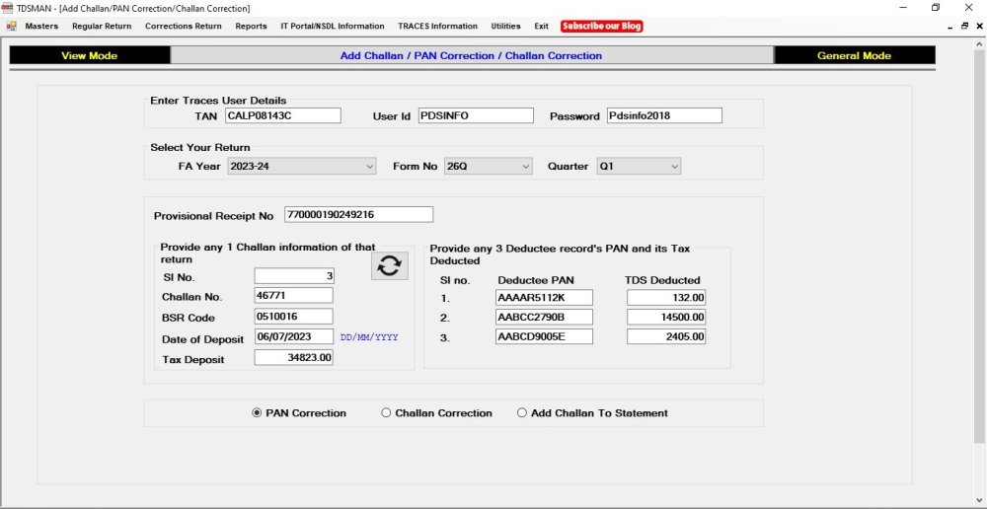Click TDS Deducted field showing 2405.00
Screen dimensions: 987x509
666,336
